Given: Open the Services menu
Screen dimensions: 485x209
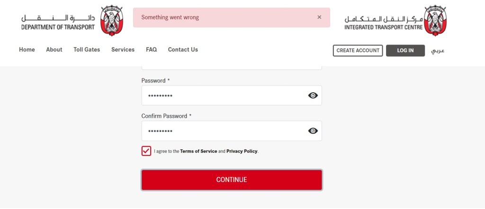Looking at the screenshot, I should click(123, 50).
